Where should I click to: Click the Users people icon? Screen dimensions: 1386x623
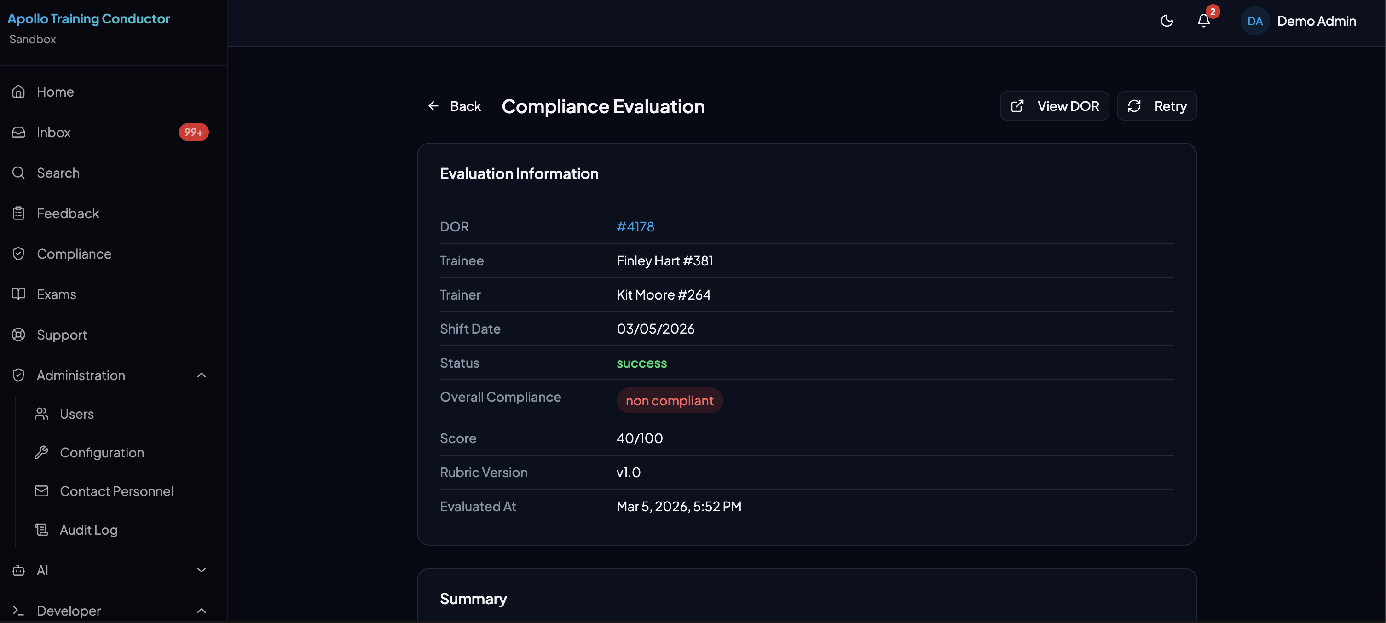tap(41, 414)
